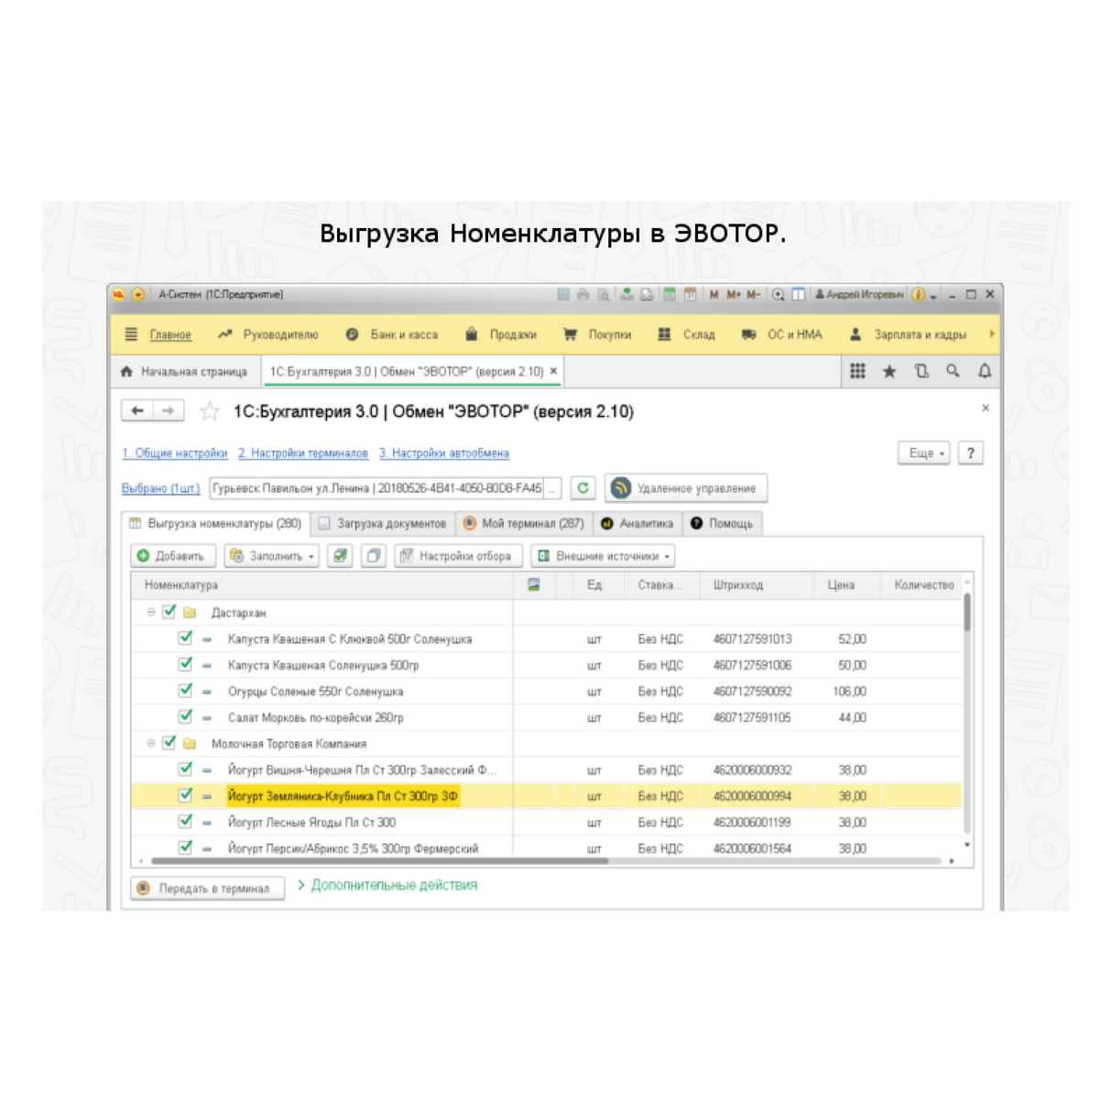Click the Удаленное управление button

686,488
